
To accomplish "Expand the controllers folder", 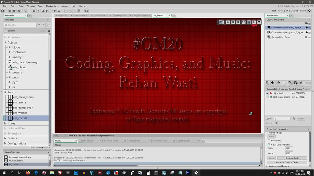I will coord(10,52).
